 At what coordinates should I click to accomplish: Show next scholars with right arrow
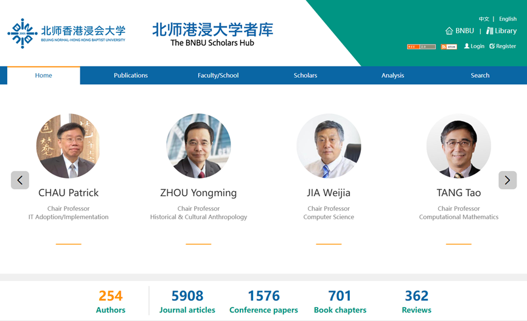(x=508, y=180)
